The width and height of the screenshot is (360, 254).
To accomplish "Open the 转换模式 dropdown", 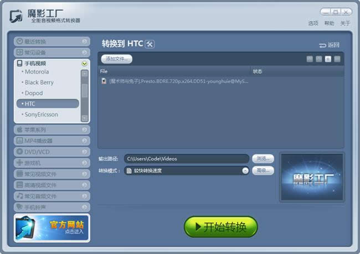I will pos(187,170).
